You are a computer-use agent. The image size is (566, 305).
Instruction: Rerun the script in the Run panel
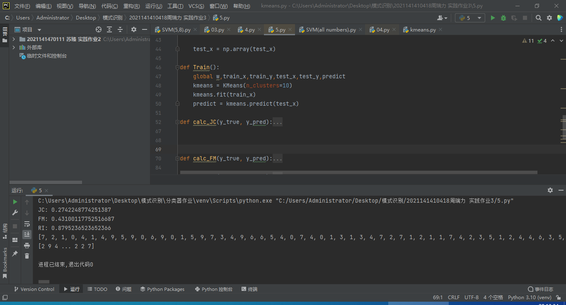click(15, 202)
